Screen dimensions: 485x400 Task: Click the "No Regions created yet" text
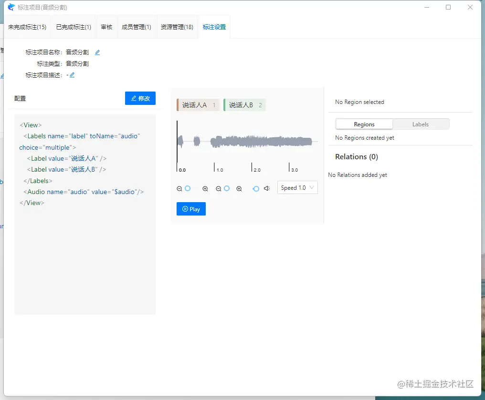tap(365, 138)
